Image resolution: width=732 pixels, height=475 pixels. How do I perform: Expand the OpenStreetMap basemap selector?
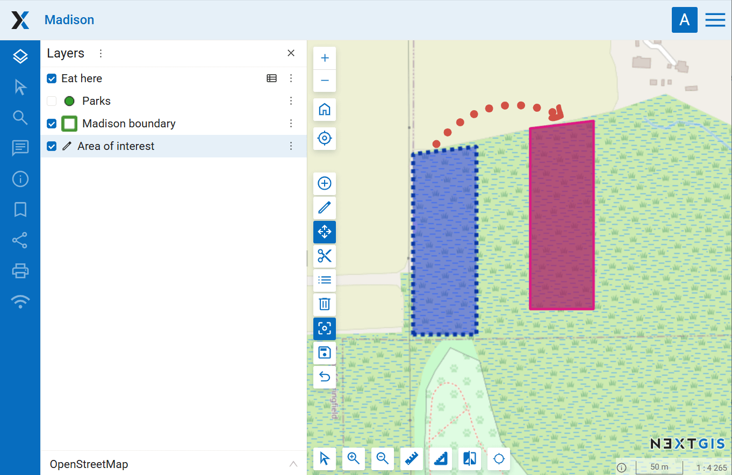pos(293,464)
